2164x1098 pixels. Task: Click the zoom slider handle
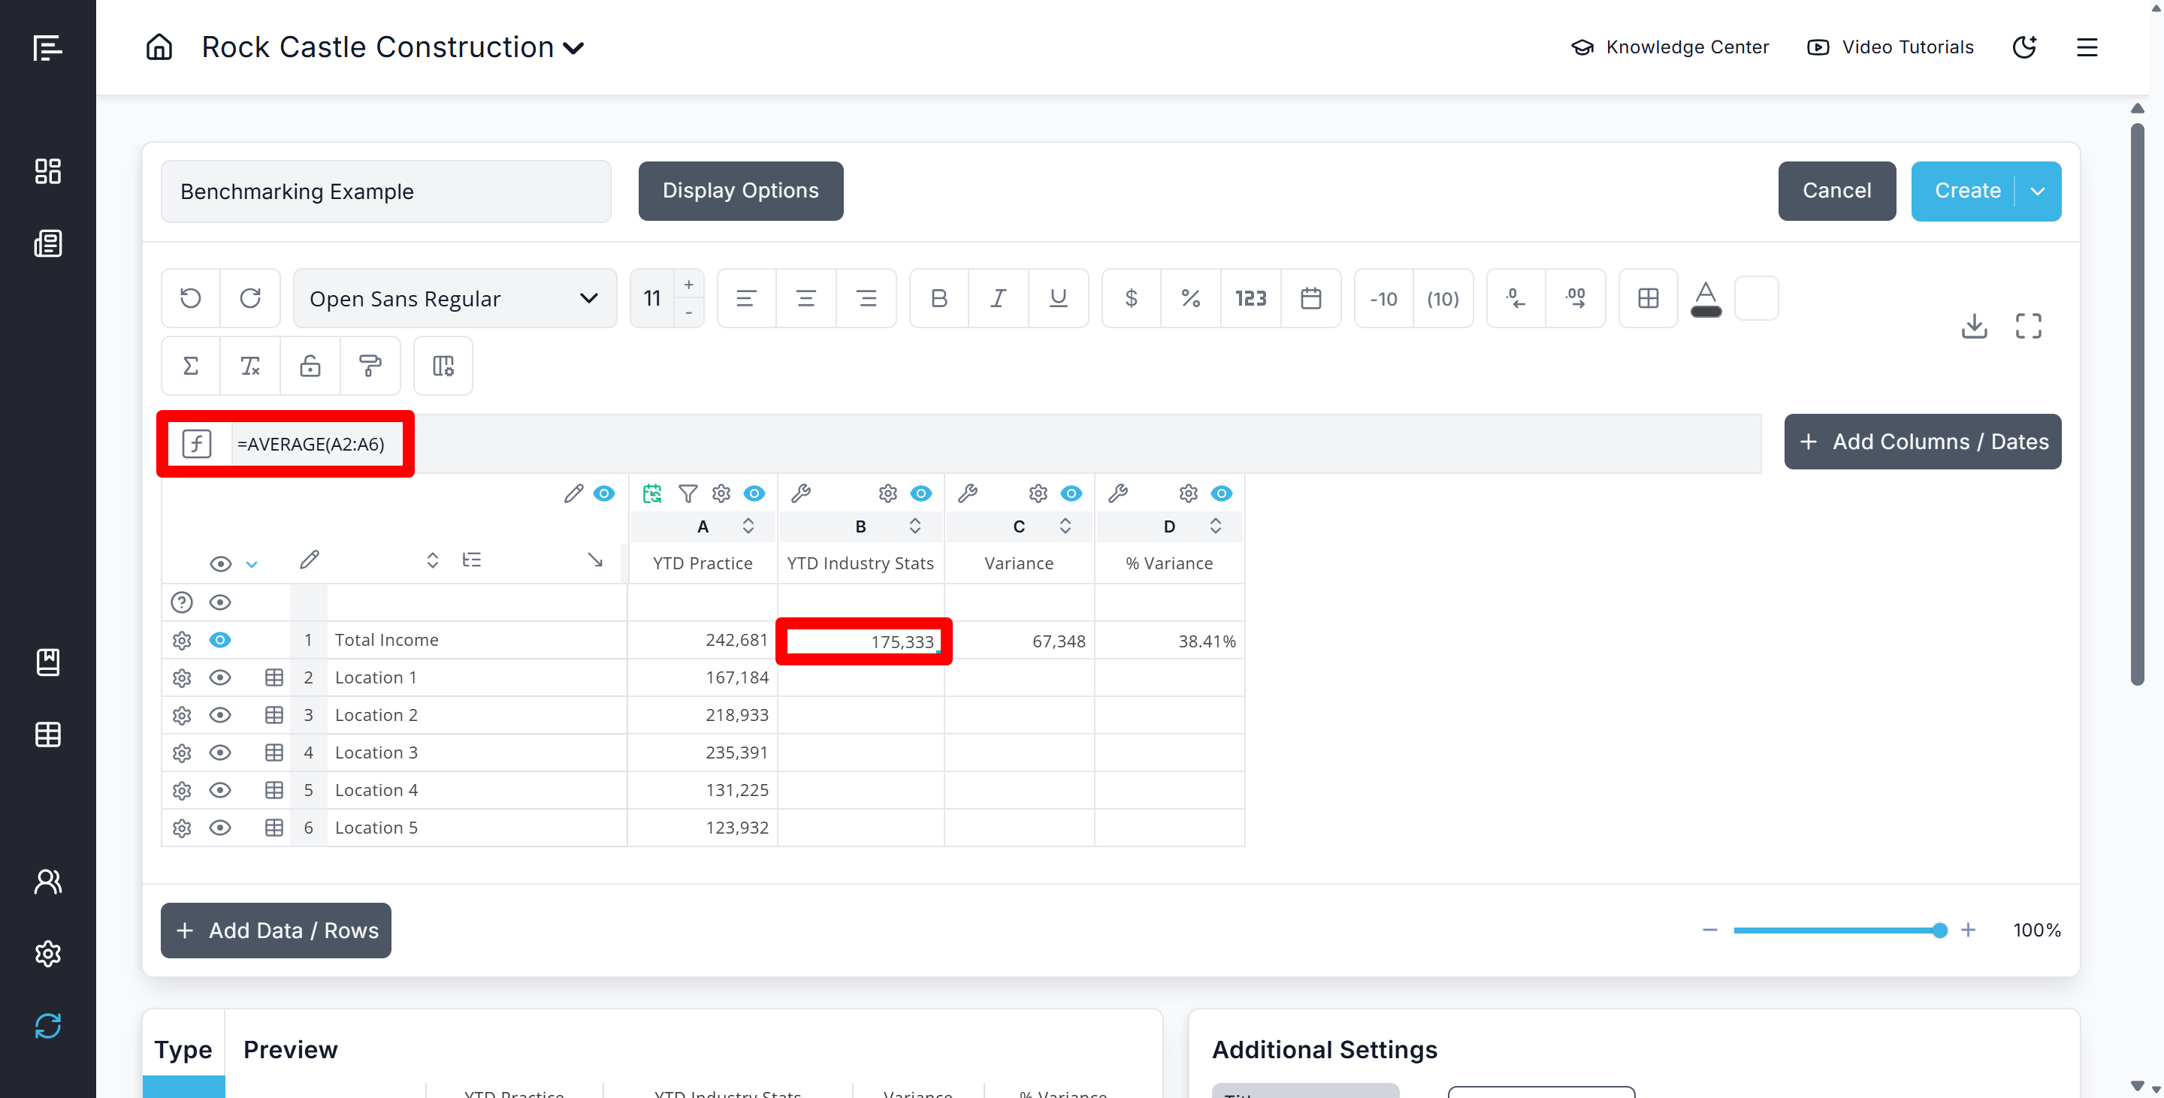pos(1939,930)
